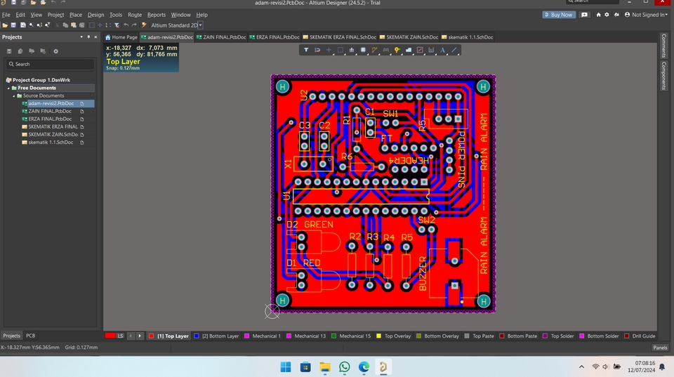The height and width of the screenshot is (377, 674).
Task: Click the Buy Now button
Action: pyautogui.click(x=559, y=15)
